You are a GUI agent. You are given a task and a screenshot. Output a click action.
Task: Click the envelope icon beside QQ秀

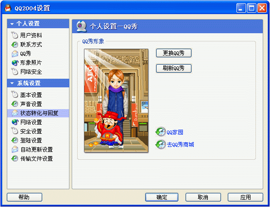point(15,54)
